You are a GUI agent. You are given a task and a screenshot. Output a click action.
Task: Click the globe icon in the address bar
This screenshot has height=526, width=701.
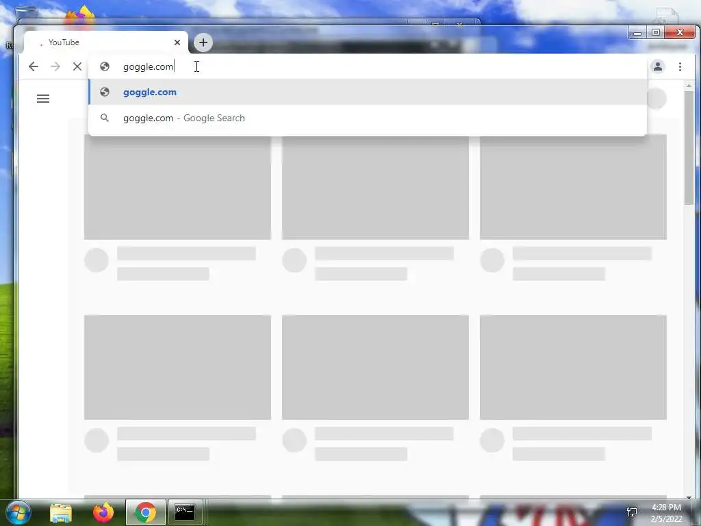pyautogui.click(x=105, y=66)
